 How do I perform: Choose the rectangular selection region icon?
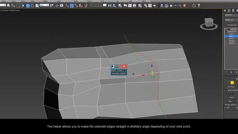coord(18,6)
